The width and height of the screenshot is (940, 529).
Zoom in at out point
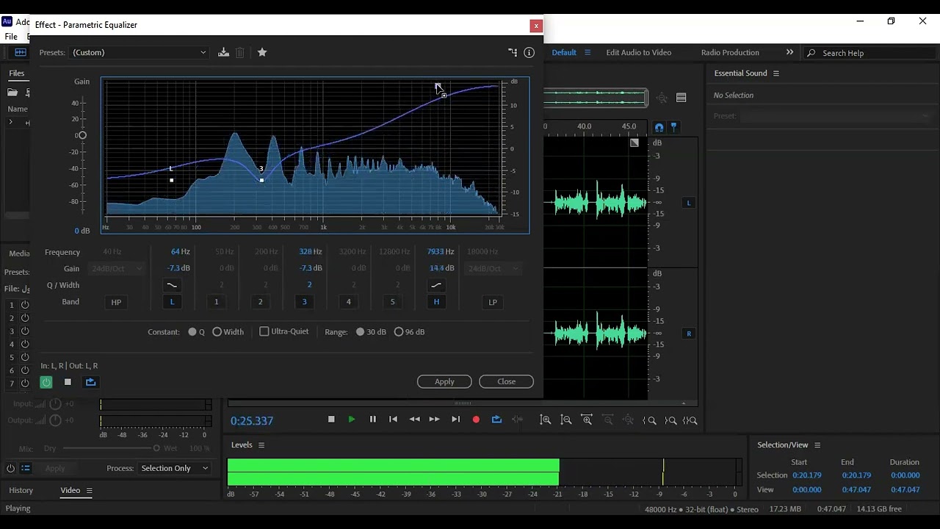(670, 420)
